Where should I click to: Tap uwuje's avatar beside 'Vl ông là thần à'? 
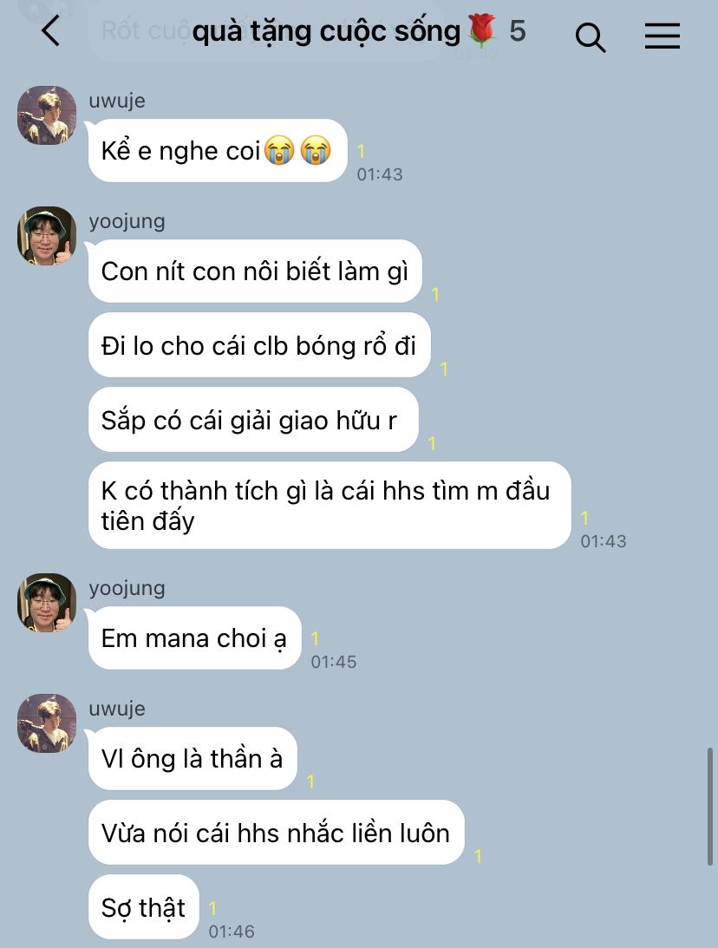tap(47, 723)
